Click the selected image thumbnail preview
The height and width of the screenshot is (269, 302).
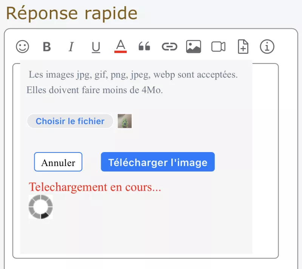click(x=125, y=121)
